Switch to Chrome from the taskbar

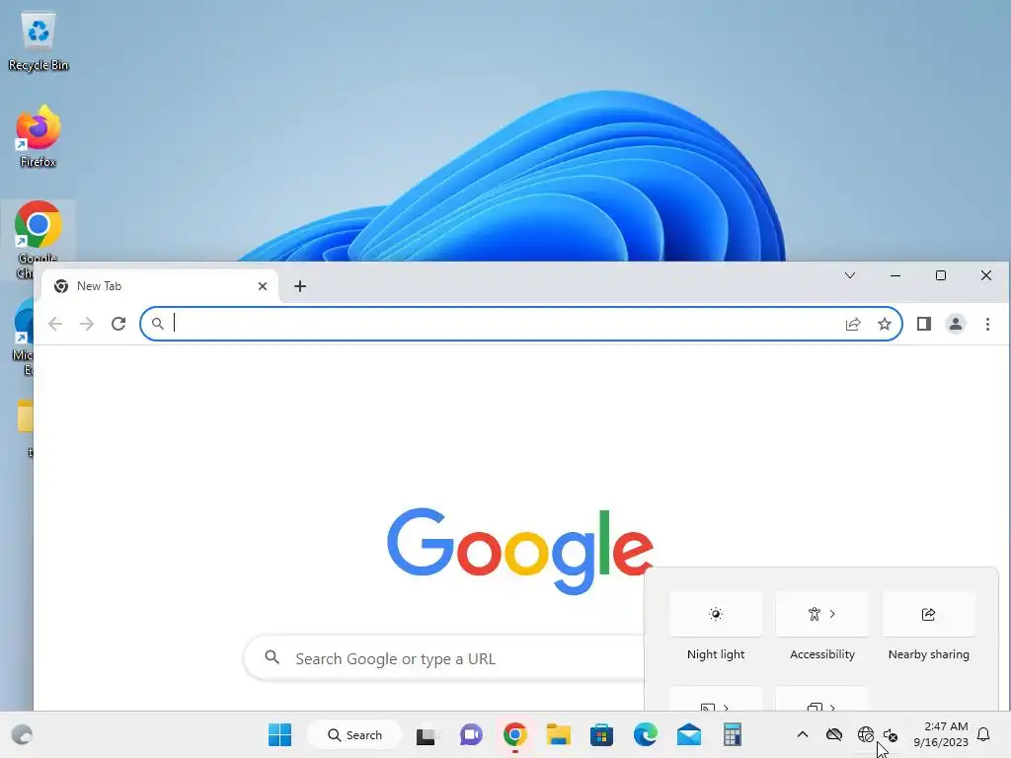pyautogui.click(x=515, y=734)
